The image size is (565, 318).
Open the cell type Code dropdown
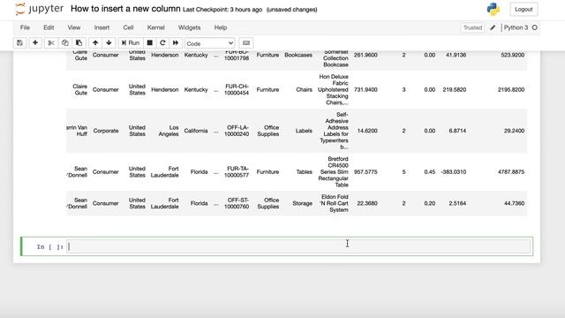coord(210,43)
